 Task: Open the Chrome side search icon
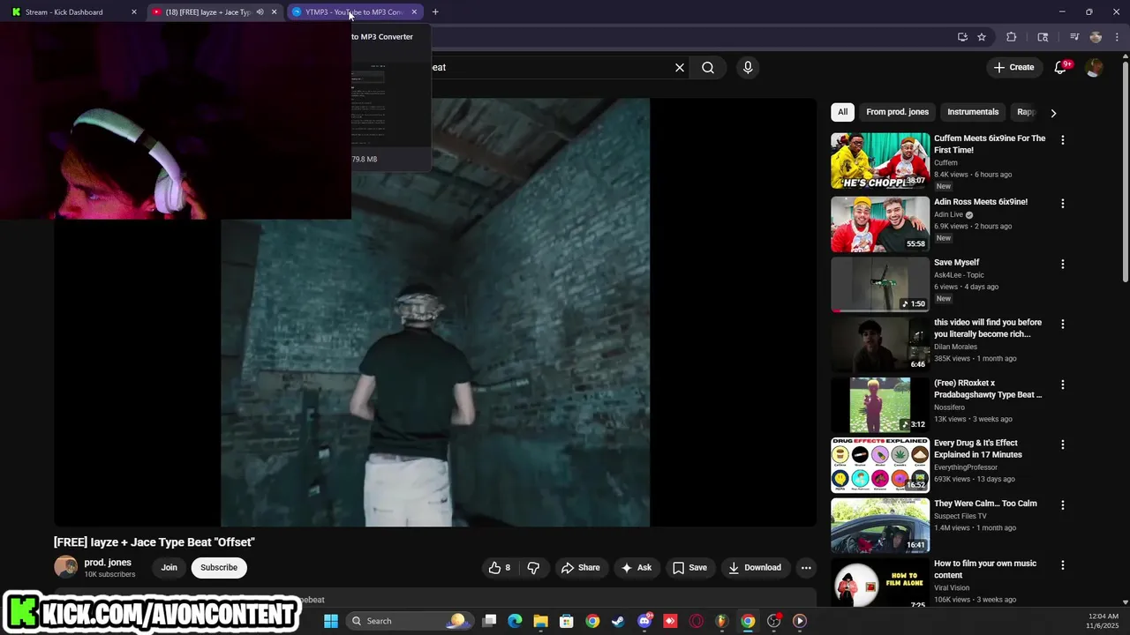(1043, 37)
